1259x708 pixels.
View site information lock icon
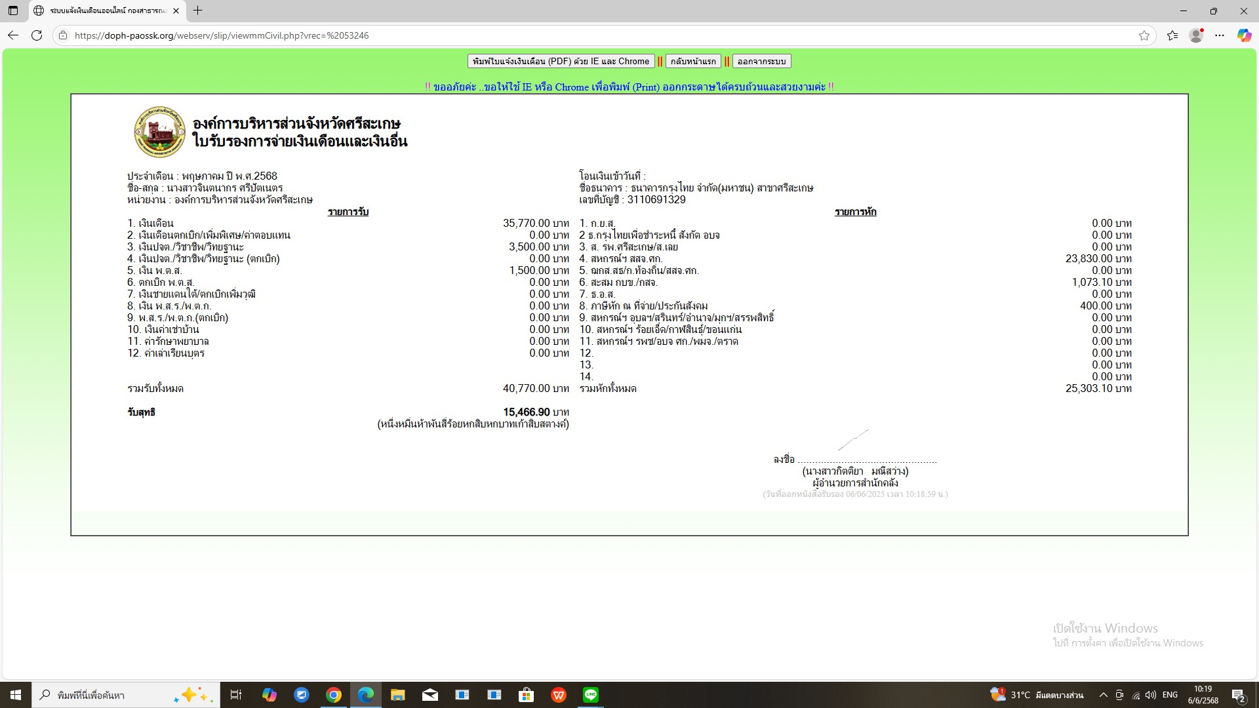pos(63,35)
